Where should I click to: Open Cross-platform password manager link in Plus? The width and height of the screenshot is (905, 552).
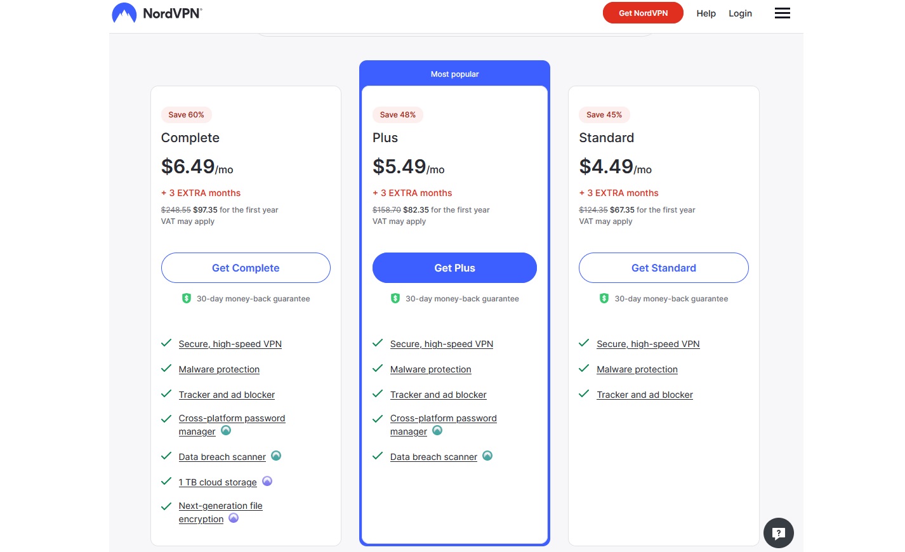coord(443,424)
